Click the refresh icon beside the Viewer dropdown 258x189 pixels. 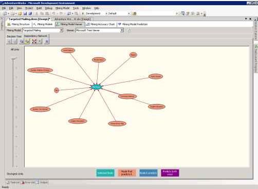point(130,30)
